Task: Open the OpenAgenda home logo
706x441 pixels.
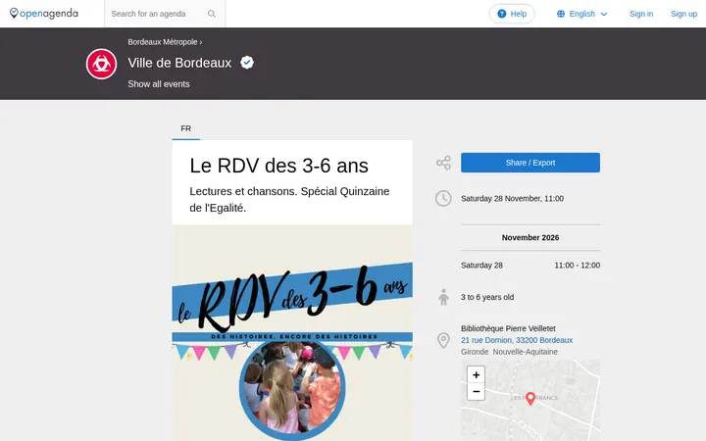Action: click(44, 14)
